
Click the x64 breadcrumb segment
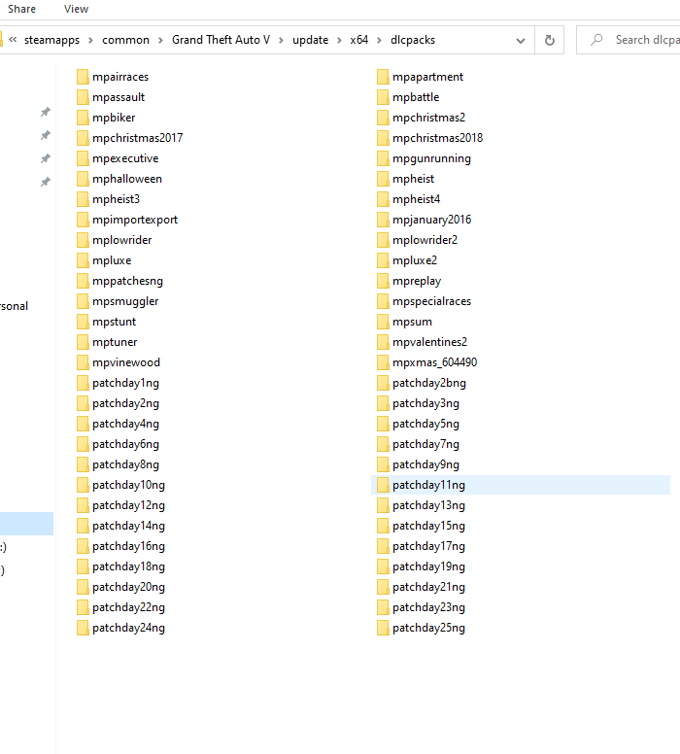coord(358,40)
